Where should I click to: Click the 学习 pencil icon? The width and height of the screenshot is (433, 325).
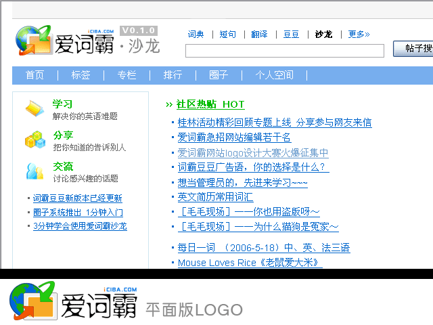click(35, 108)
